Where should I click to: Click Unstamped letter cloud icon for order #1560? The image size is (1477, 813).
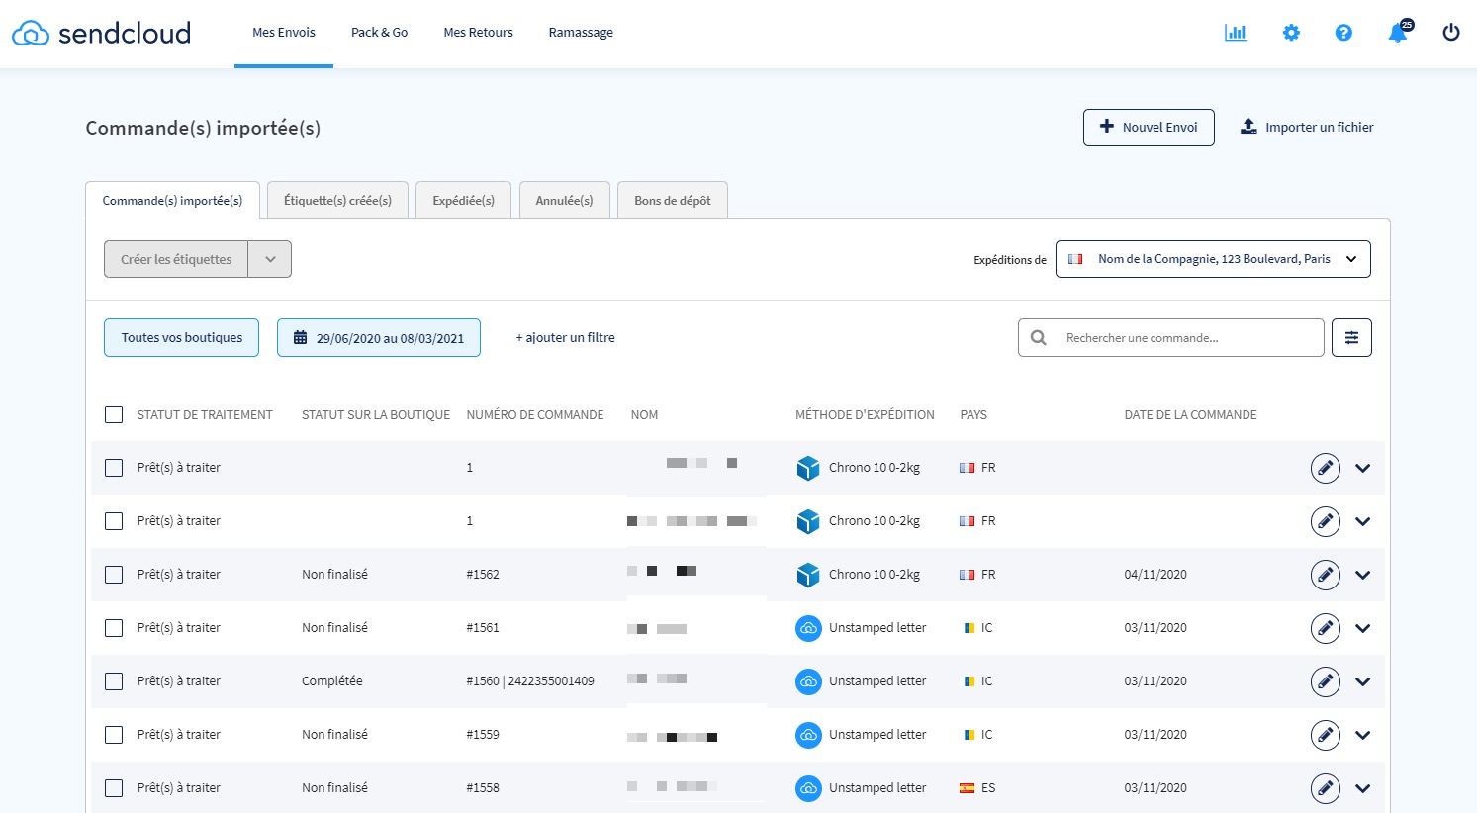coord(808,681)
